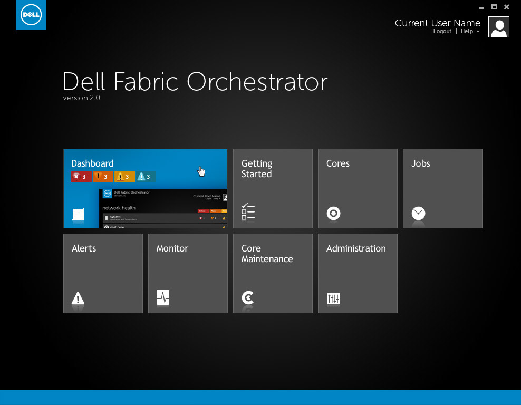Open the Administration tile
This screenshot has width=521, height=405.
click(358, 274)
